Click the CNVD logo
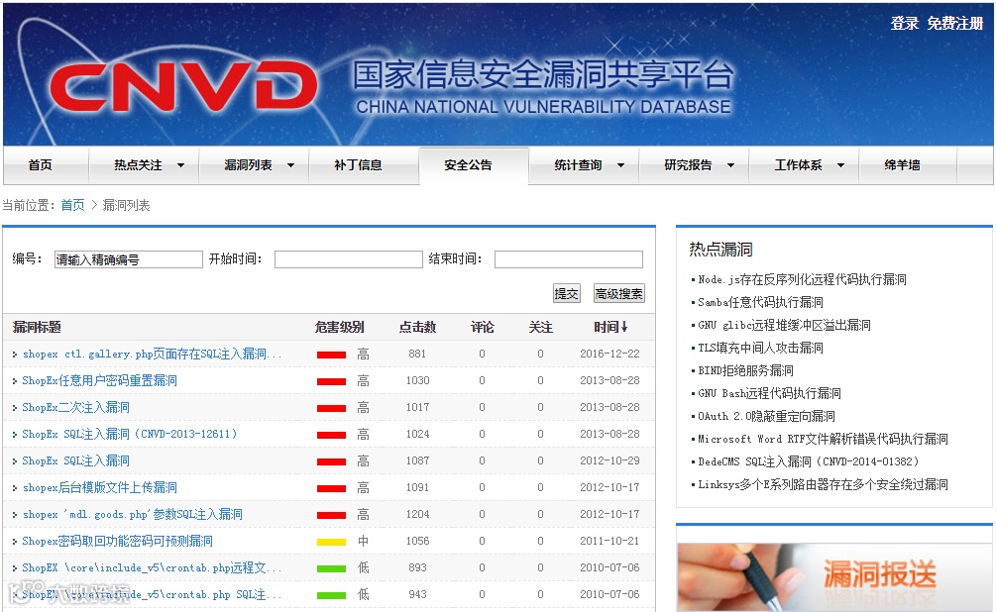The height and width of the screenshot is (612, 996). click(x=183, y=87)
